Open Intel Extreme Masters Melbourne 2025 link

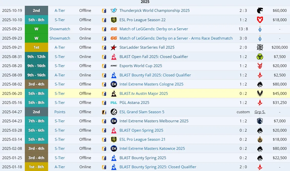[154, 121]
